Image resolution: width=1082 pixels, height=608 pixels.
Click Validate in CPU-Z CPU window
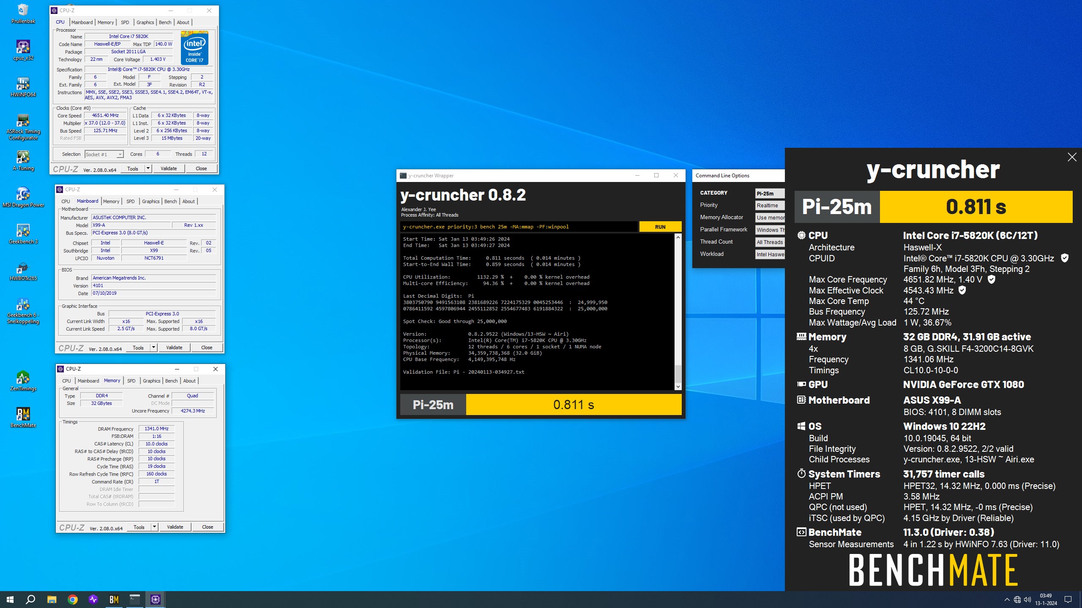click(169, 168)
